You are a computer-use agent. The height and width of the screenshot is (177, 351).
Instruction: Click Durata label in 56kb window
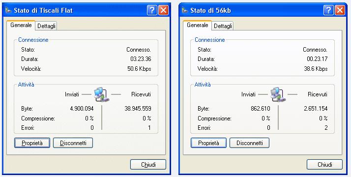point(206,59)
